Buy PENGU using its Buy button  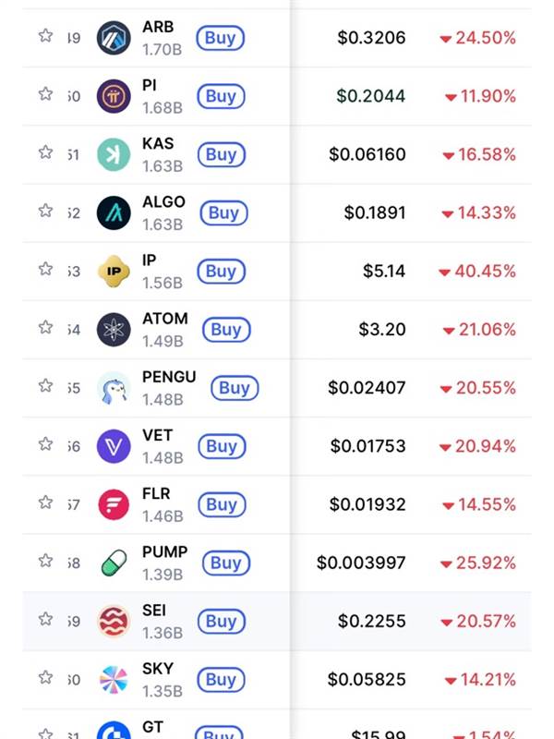tap(234, 388)
